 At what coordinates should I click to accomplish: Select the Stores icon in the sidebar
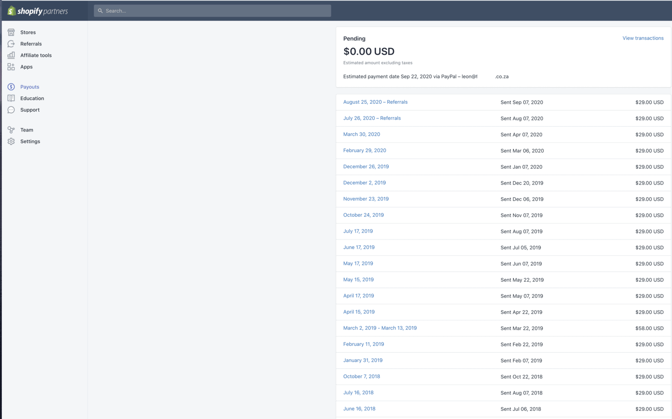11,32
